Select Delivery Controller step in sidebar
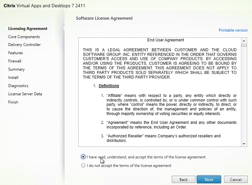The width and height of the screenshot is (252, 185). tap(24, 45)
